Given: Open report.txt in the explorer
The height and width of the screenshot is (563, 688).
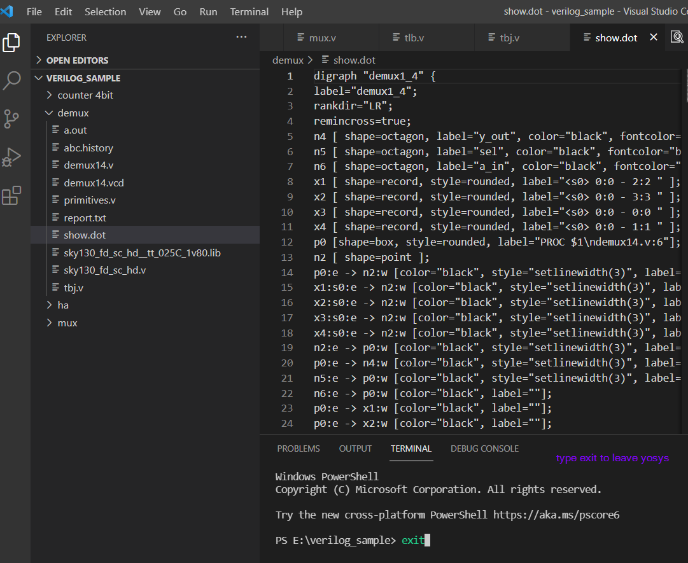Looking at the screenshot, I should pyautogui.click(x=85, y=218).
